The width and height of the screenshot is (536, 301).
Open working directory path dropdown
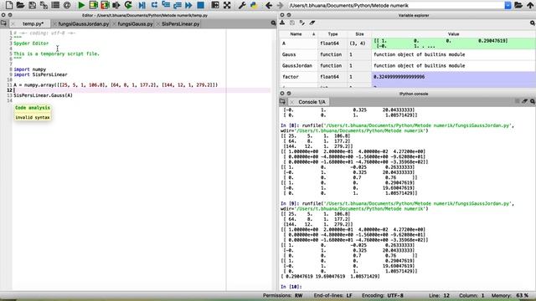click(508, 6)
